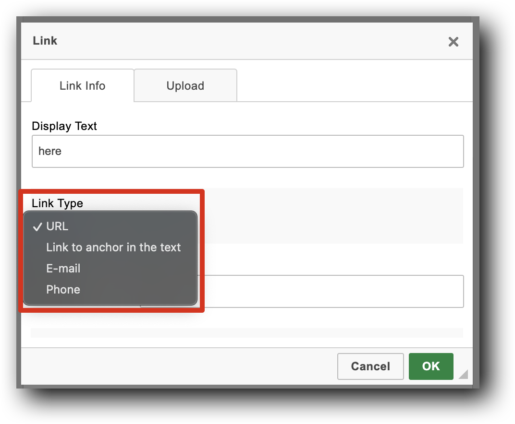Switch to the Upload tab
Viewport: 515px width, 424px height.
point(185,85)
